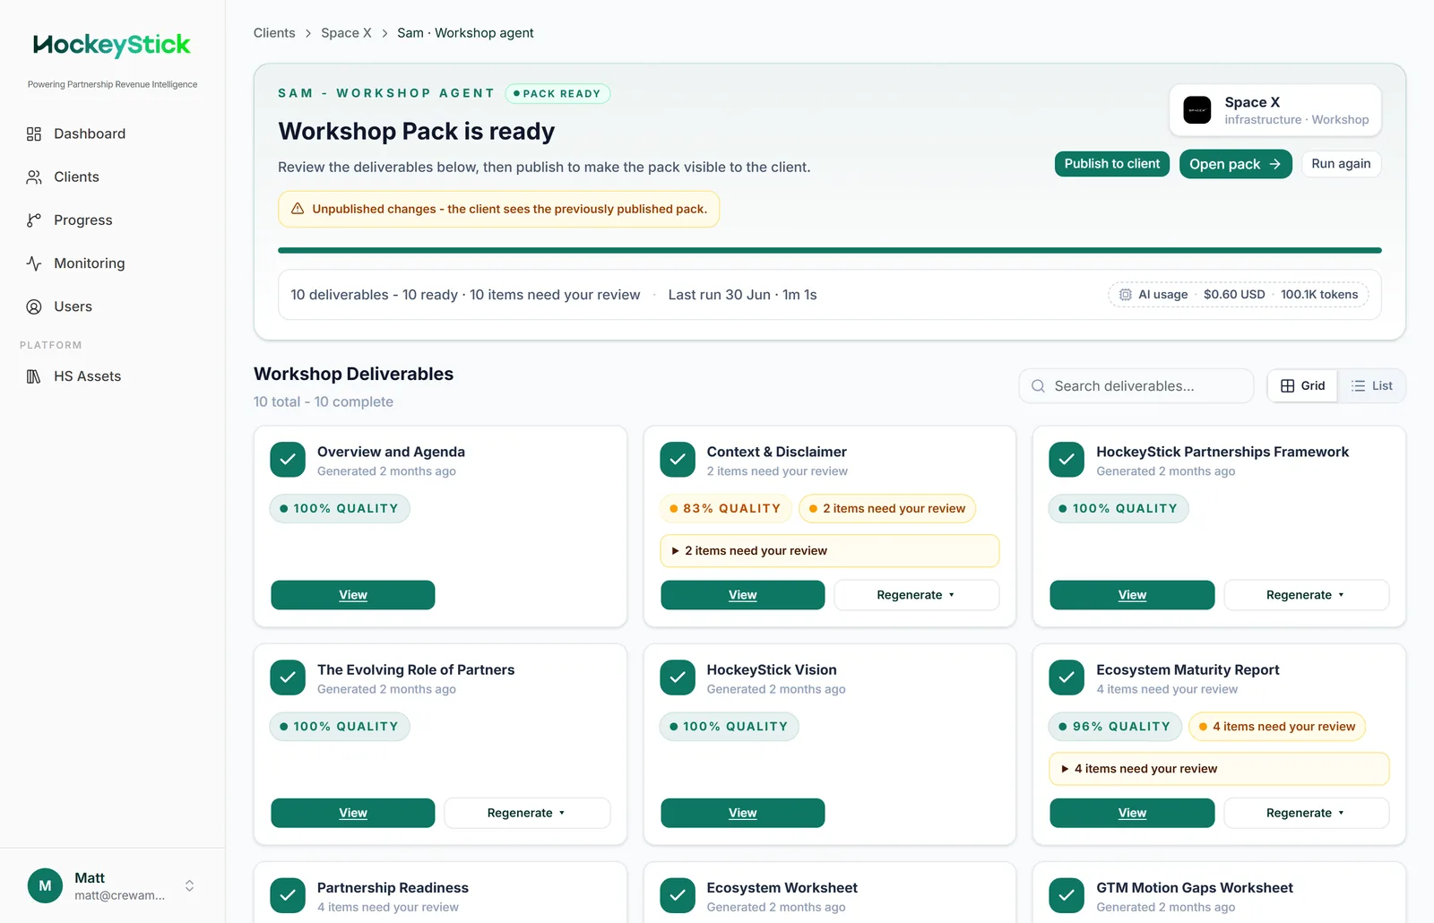Image resolution: width=1434 pixels, height=923 pixels.
Task: Click the Clients people icon
Action: [x=34, y=177]
